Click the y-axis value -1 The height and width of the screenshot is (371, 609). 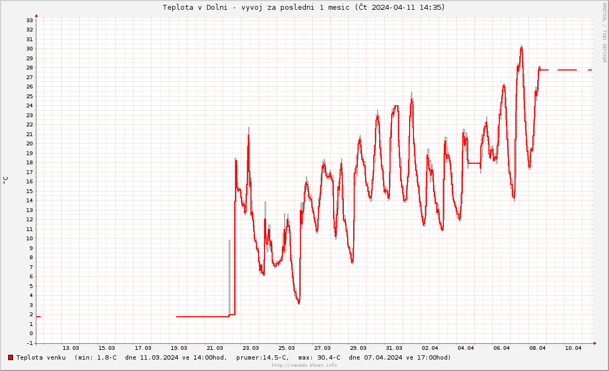pyautogui.click(x=29, y=343)
